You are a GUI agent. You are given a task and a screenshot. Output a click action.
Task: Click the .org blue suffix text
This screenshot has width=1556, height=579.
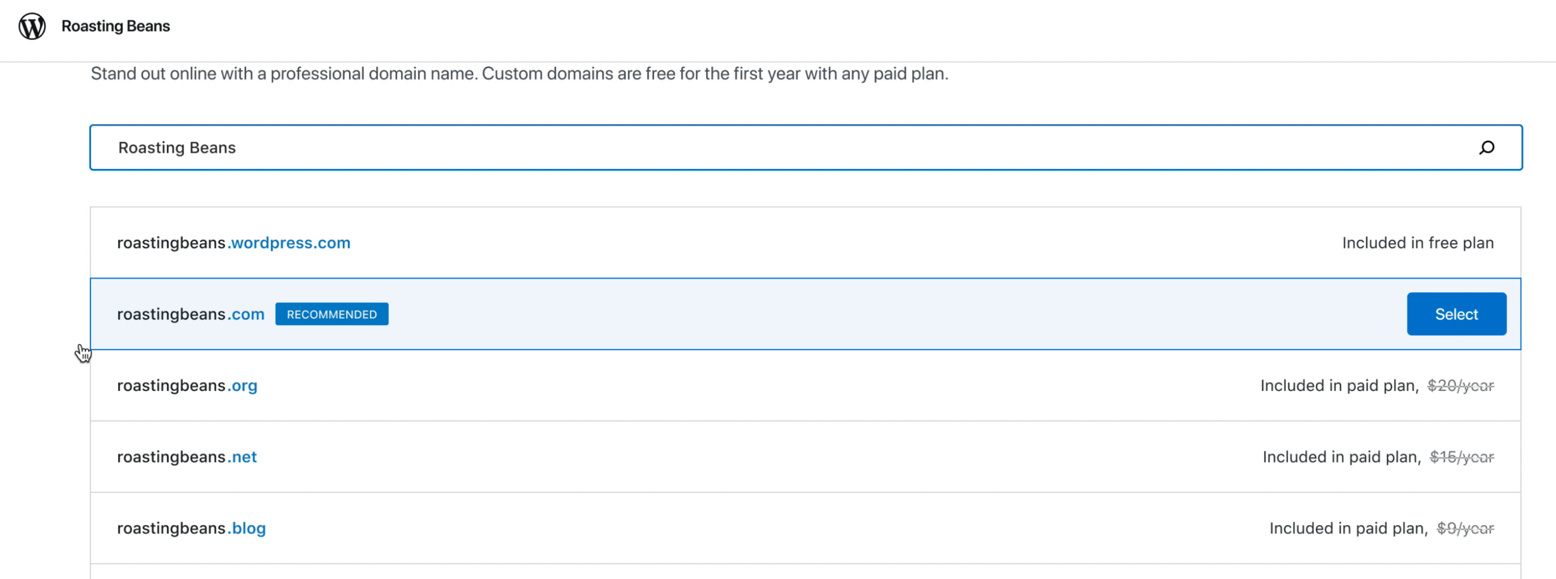(243, 385)
